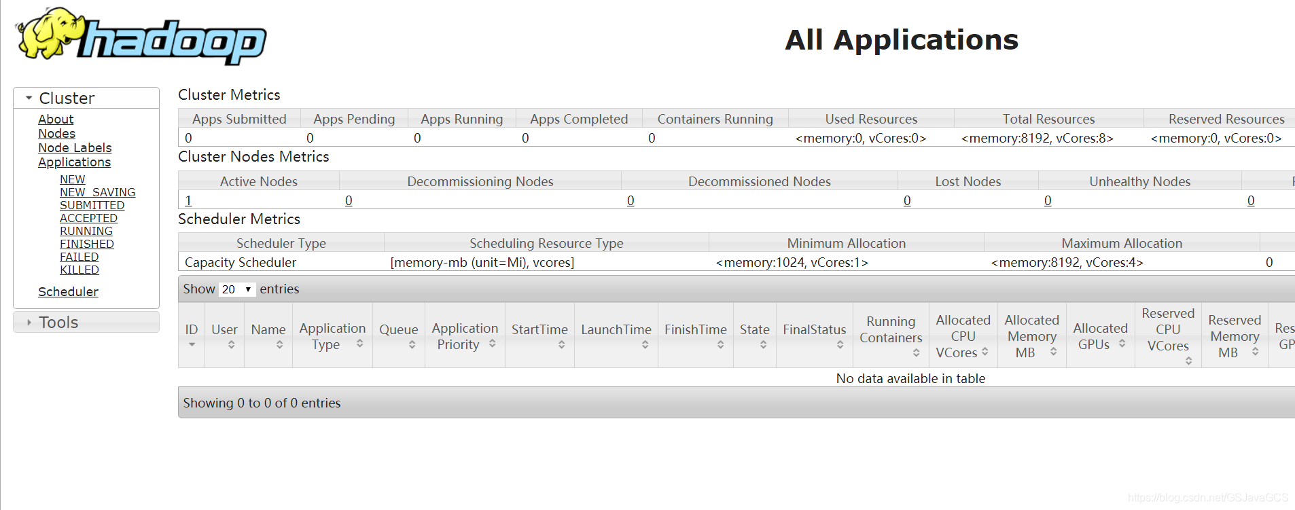
Task: Sort table by FinalStatus column
Action: [x=815, y=335]
